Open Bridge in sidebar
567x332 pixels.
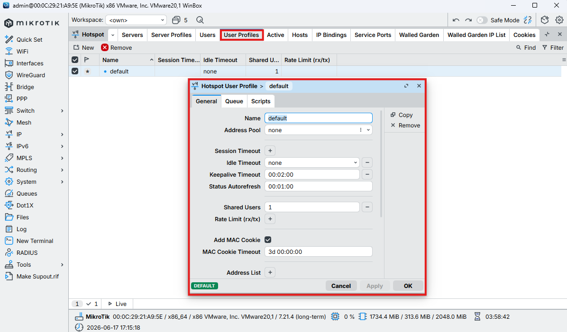point(25,87)
